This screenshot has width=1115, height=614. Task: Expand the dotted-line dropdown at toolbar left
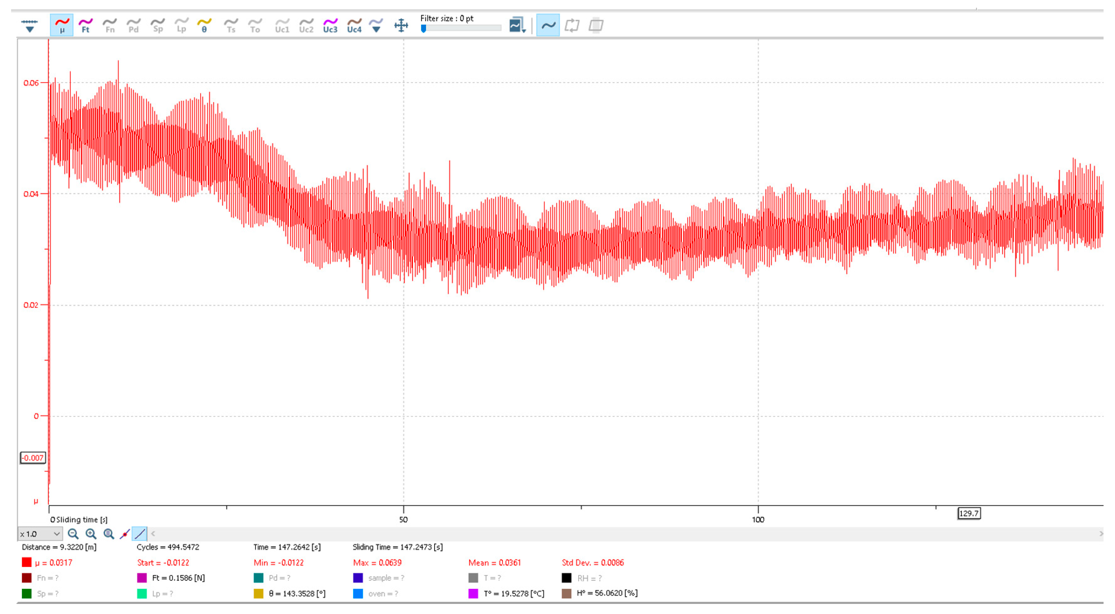pos(29,26)
